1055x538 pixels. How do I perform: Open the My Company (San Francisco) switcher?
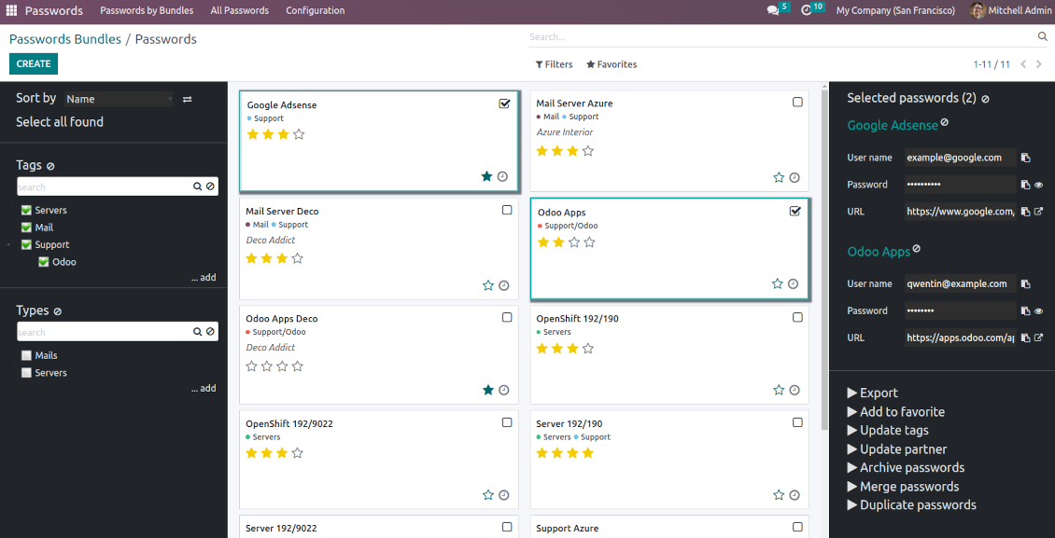point(895,11)
